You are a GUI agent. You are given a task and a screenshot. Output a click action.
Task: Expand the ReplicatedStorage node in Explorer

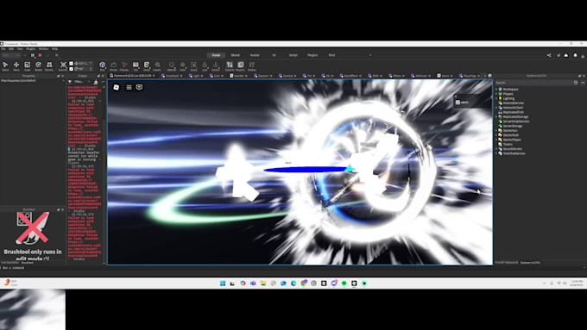pyautogui.click(x=496, y=116)
